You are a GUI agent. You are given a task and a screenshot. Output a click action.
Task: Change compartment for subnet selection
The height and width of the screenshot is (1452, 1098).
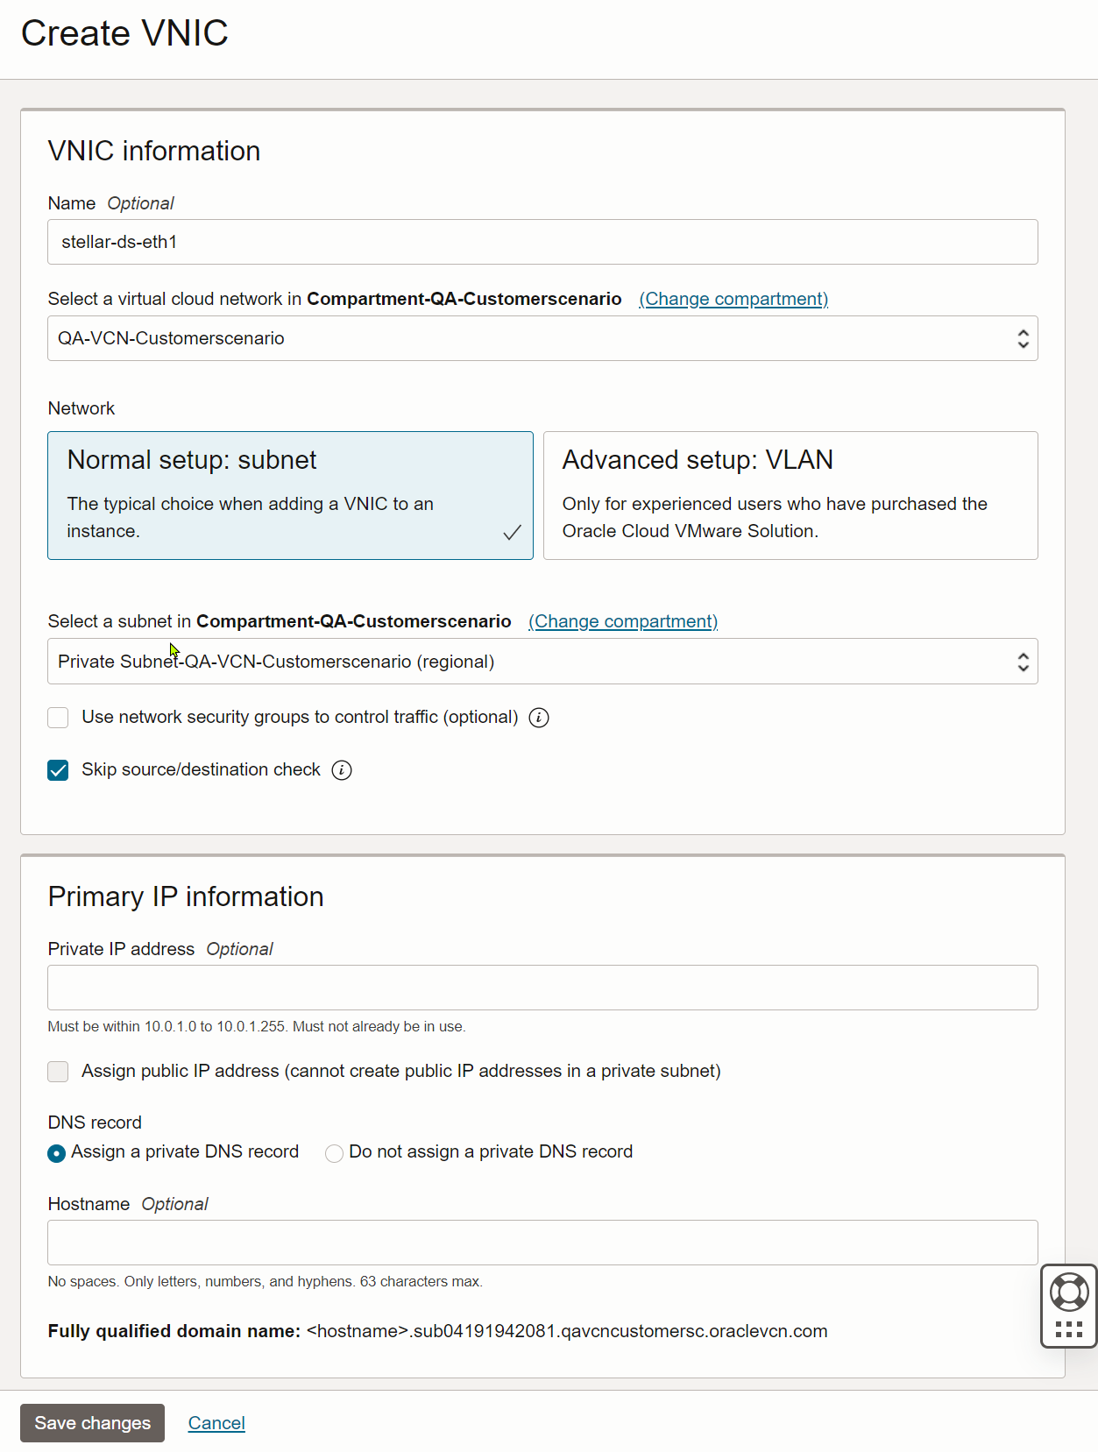point(623,621)
